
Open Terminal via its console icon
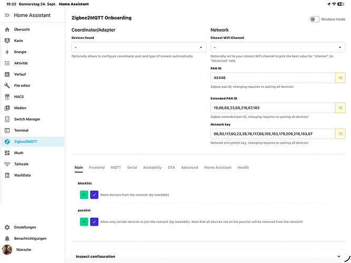coord(7,130)
